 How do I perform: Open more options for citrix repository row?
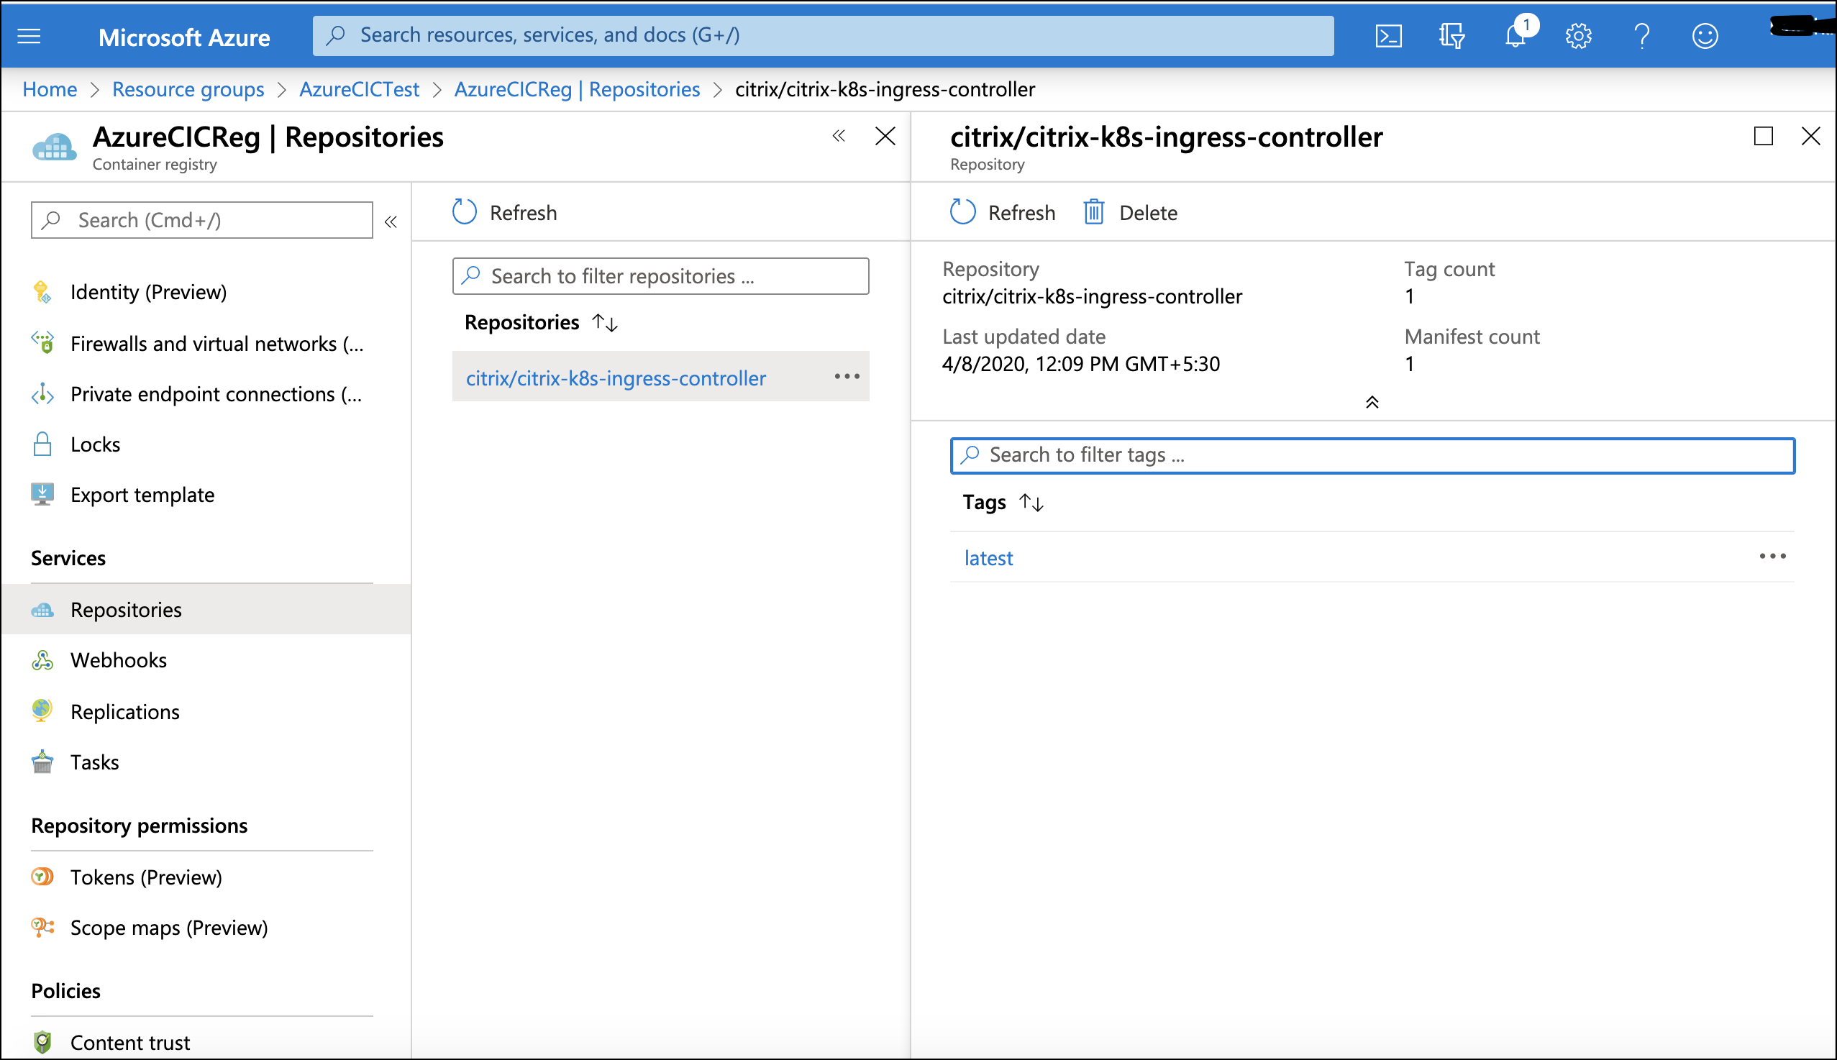tap(847, 376)
